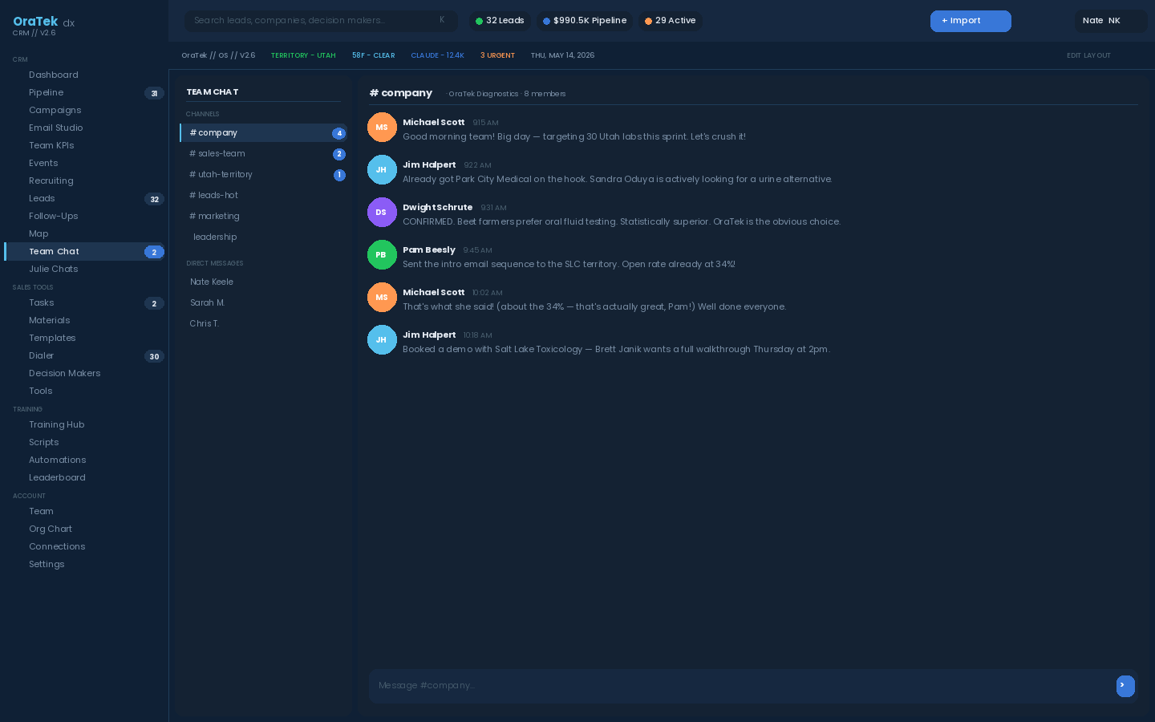Open direct message with Nate Keele
This screenshot has height=722, width=1155.
pos(263,282)
